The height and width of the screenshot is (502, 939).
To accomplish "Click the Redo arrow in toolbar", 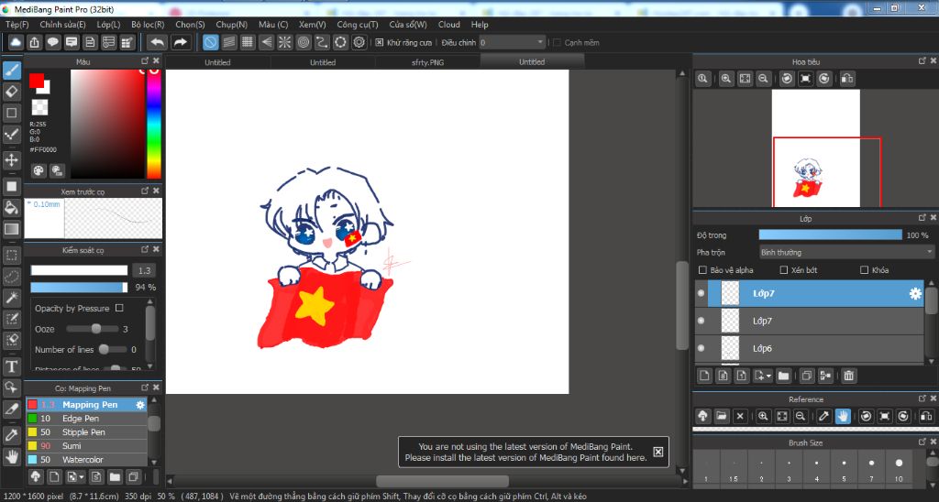I will coord(180,42).
